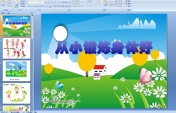Open the Font dialog launcher
Viewport: 176px width, 113px height.
[52, 10]
